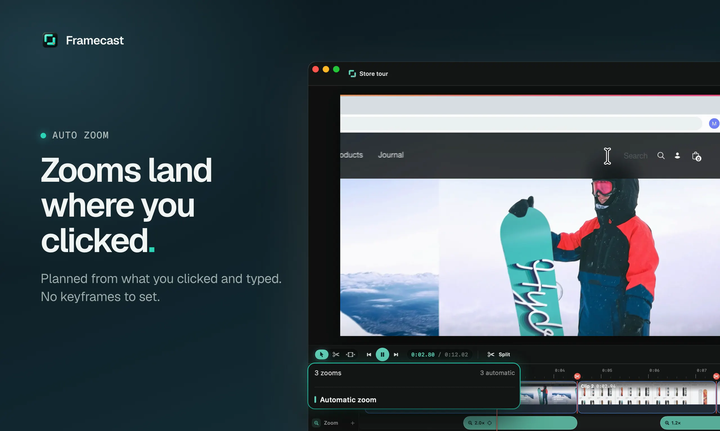This screenshot has width=720, height=431.
Task: Maximize the window with the green button
Action: 336,69
